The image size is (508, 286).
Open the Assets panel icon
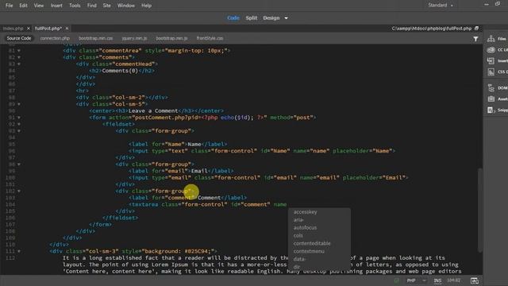pyautogui.click(x=491, y=99)
